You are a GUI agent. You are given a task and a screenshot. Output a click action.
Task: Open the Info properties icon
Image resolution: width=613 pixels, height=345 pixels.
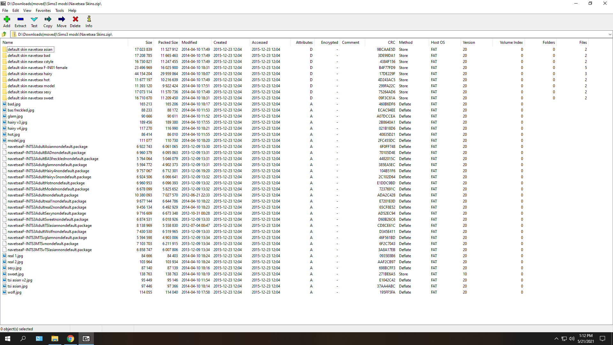coord(89,19)
